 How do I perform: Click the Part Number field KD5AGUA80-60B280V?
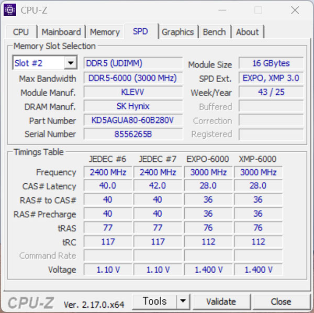coord(132,120)
